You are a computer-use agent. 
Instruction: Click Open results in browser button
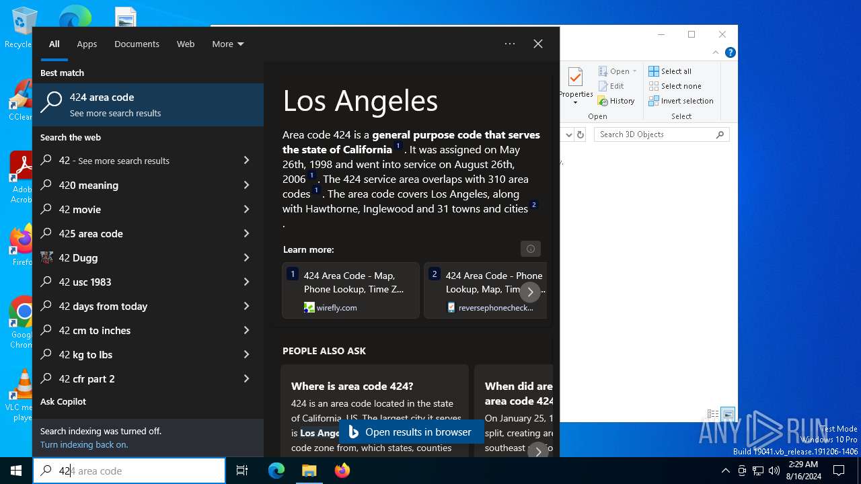click(x=410, y=432)
